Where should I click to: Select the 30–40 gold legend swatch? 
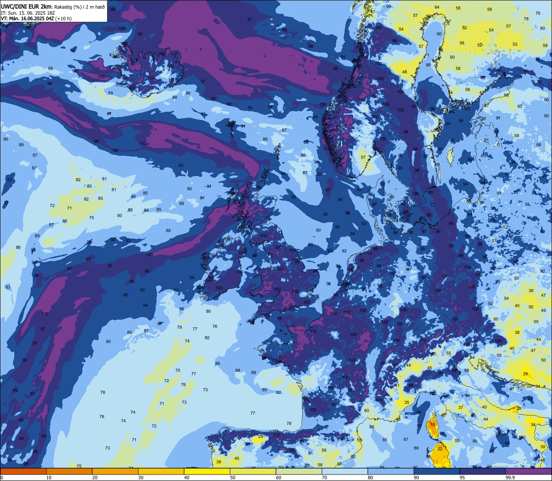[x=161, y=471]
